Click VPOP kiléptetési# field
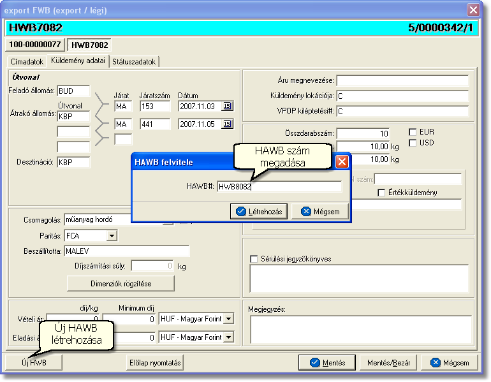 tap(403, 111)
